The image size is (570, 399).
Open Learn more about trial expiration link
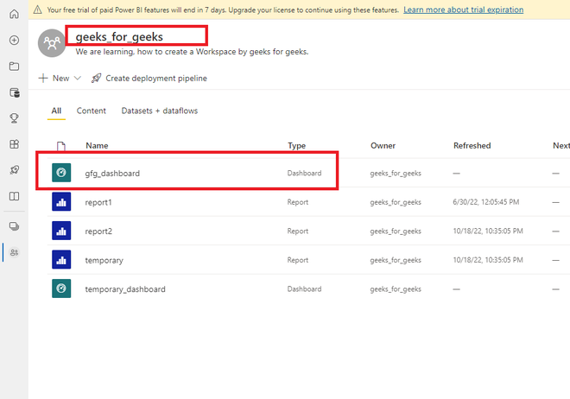(463, 9)
